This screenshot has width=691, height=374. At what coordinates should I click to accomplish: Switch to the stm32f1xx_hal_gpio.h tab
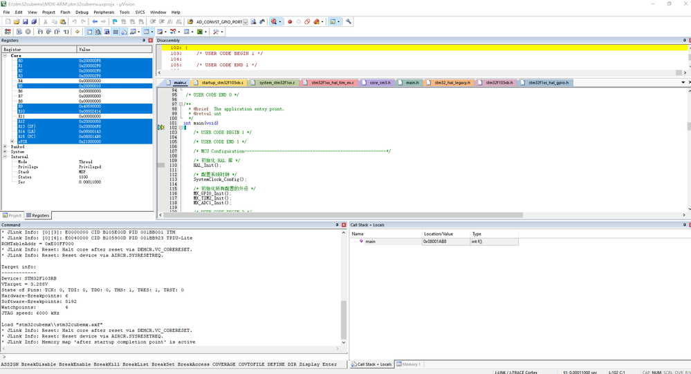point(547,83)
